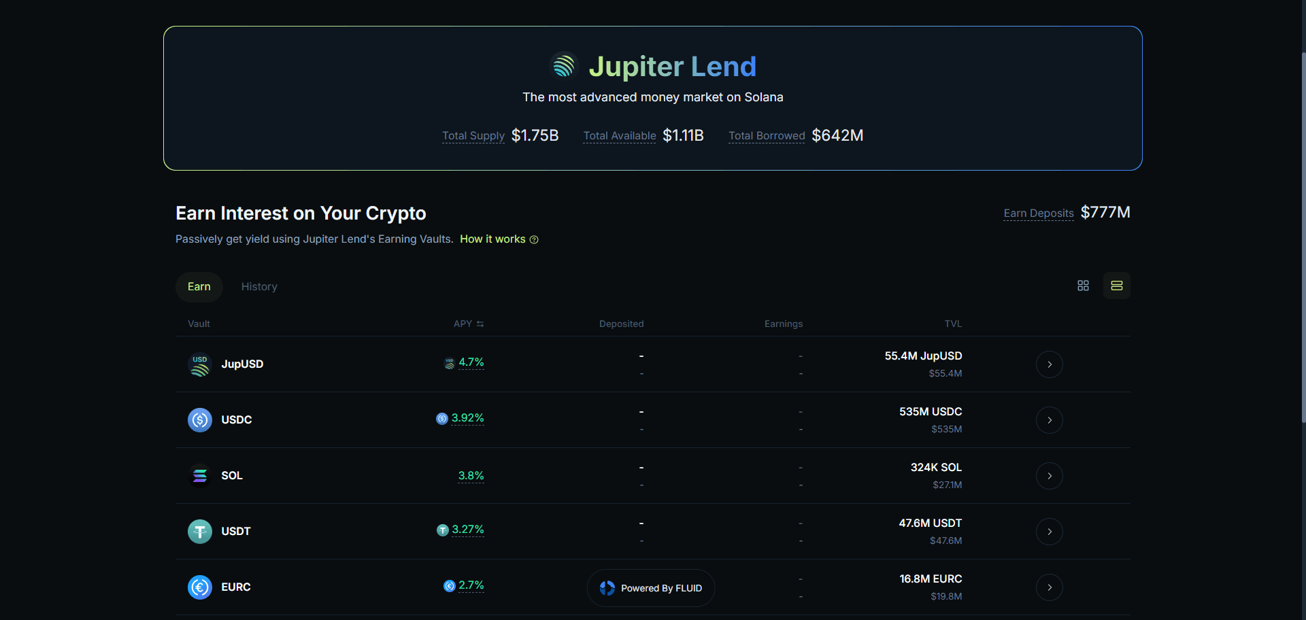The image size is (1306, 620).
Task: Click small reward icon beside 4.7% APY
Action: [450, 364]
